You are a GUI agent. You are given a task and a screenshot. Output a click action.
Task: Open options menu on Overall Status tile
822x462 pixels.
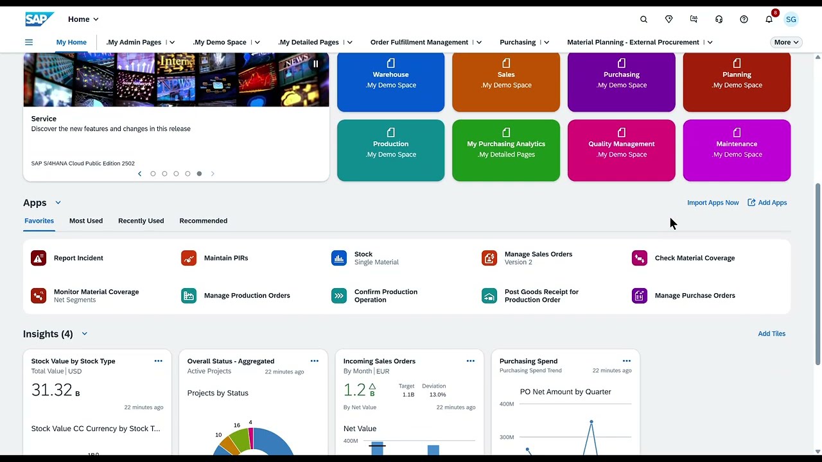(x=314, y=361)
